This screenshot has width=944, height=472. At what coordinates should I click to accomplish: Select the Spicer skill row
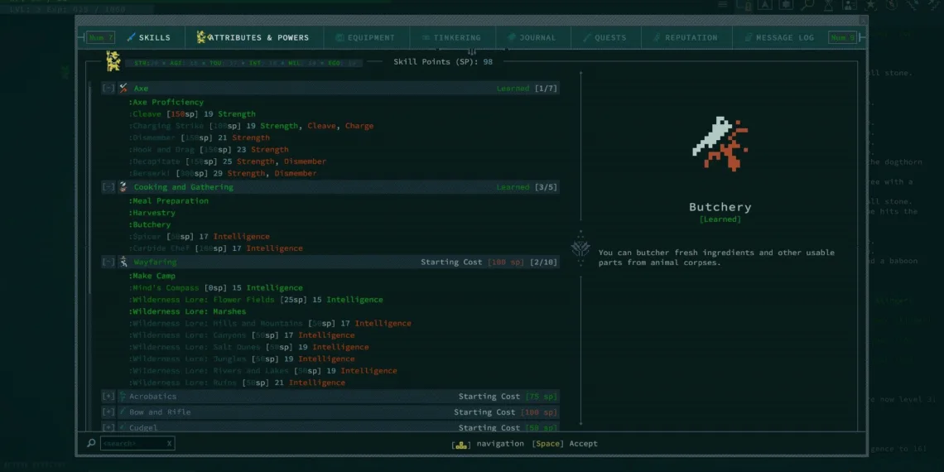click(199, 237)
